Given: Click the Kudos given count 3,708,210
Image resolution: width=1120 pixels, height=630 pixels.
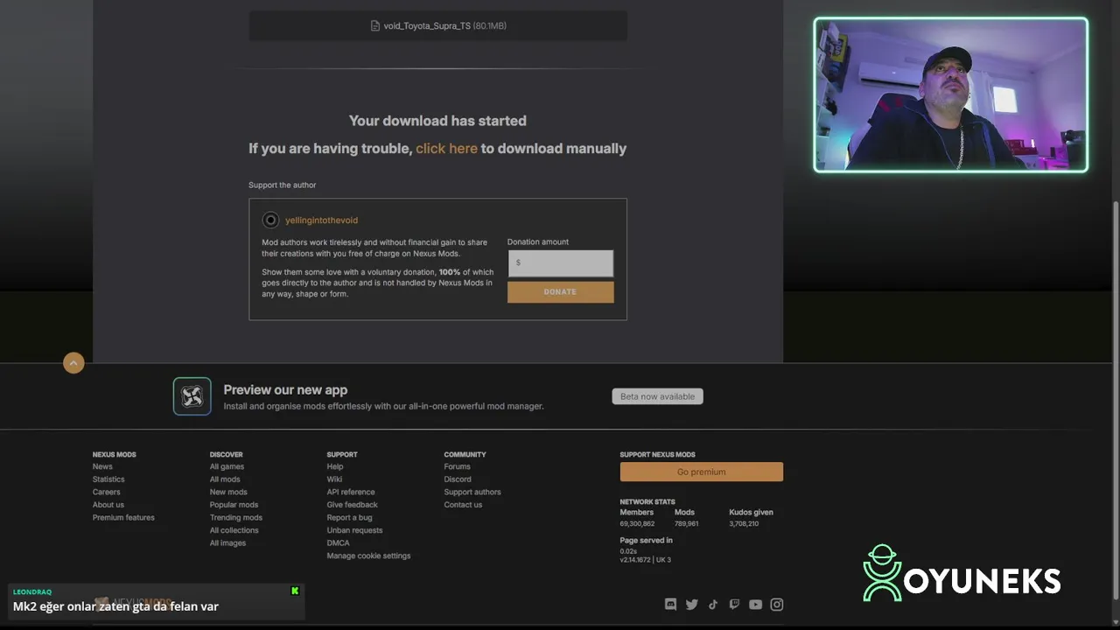Looking at the screenshot, I should pos(744,523).
